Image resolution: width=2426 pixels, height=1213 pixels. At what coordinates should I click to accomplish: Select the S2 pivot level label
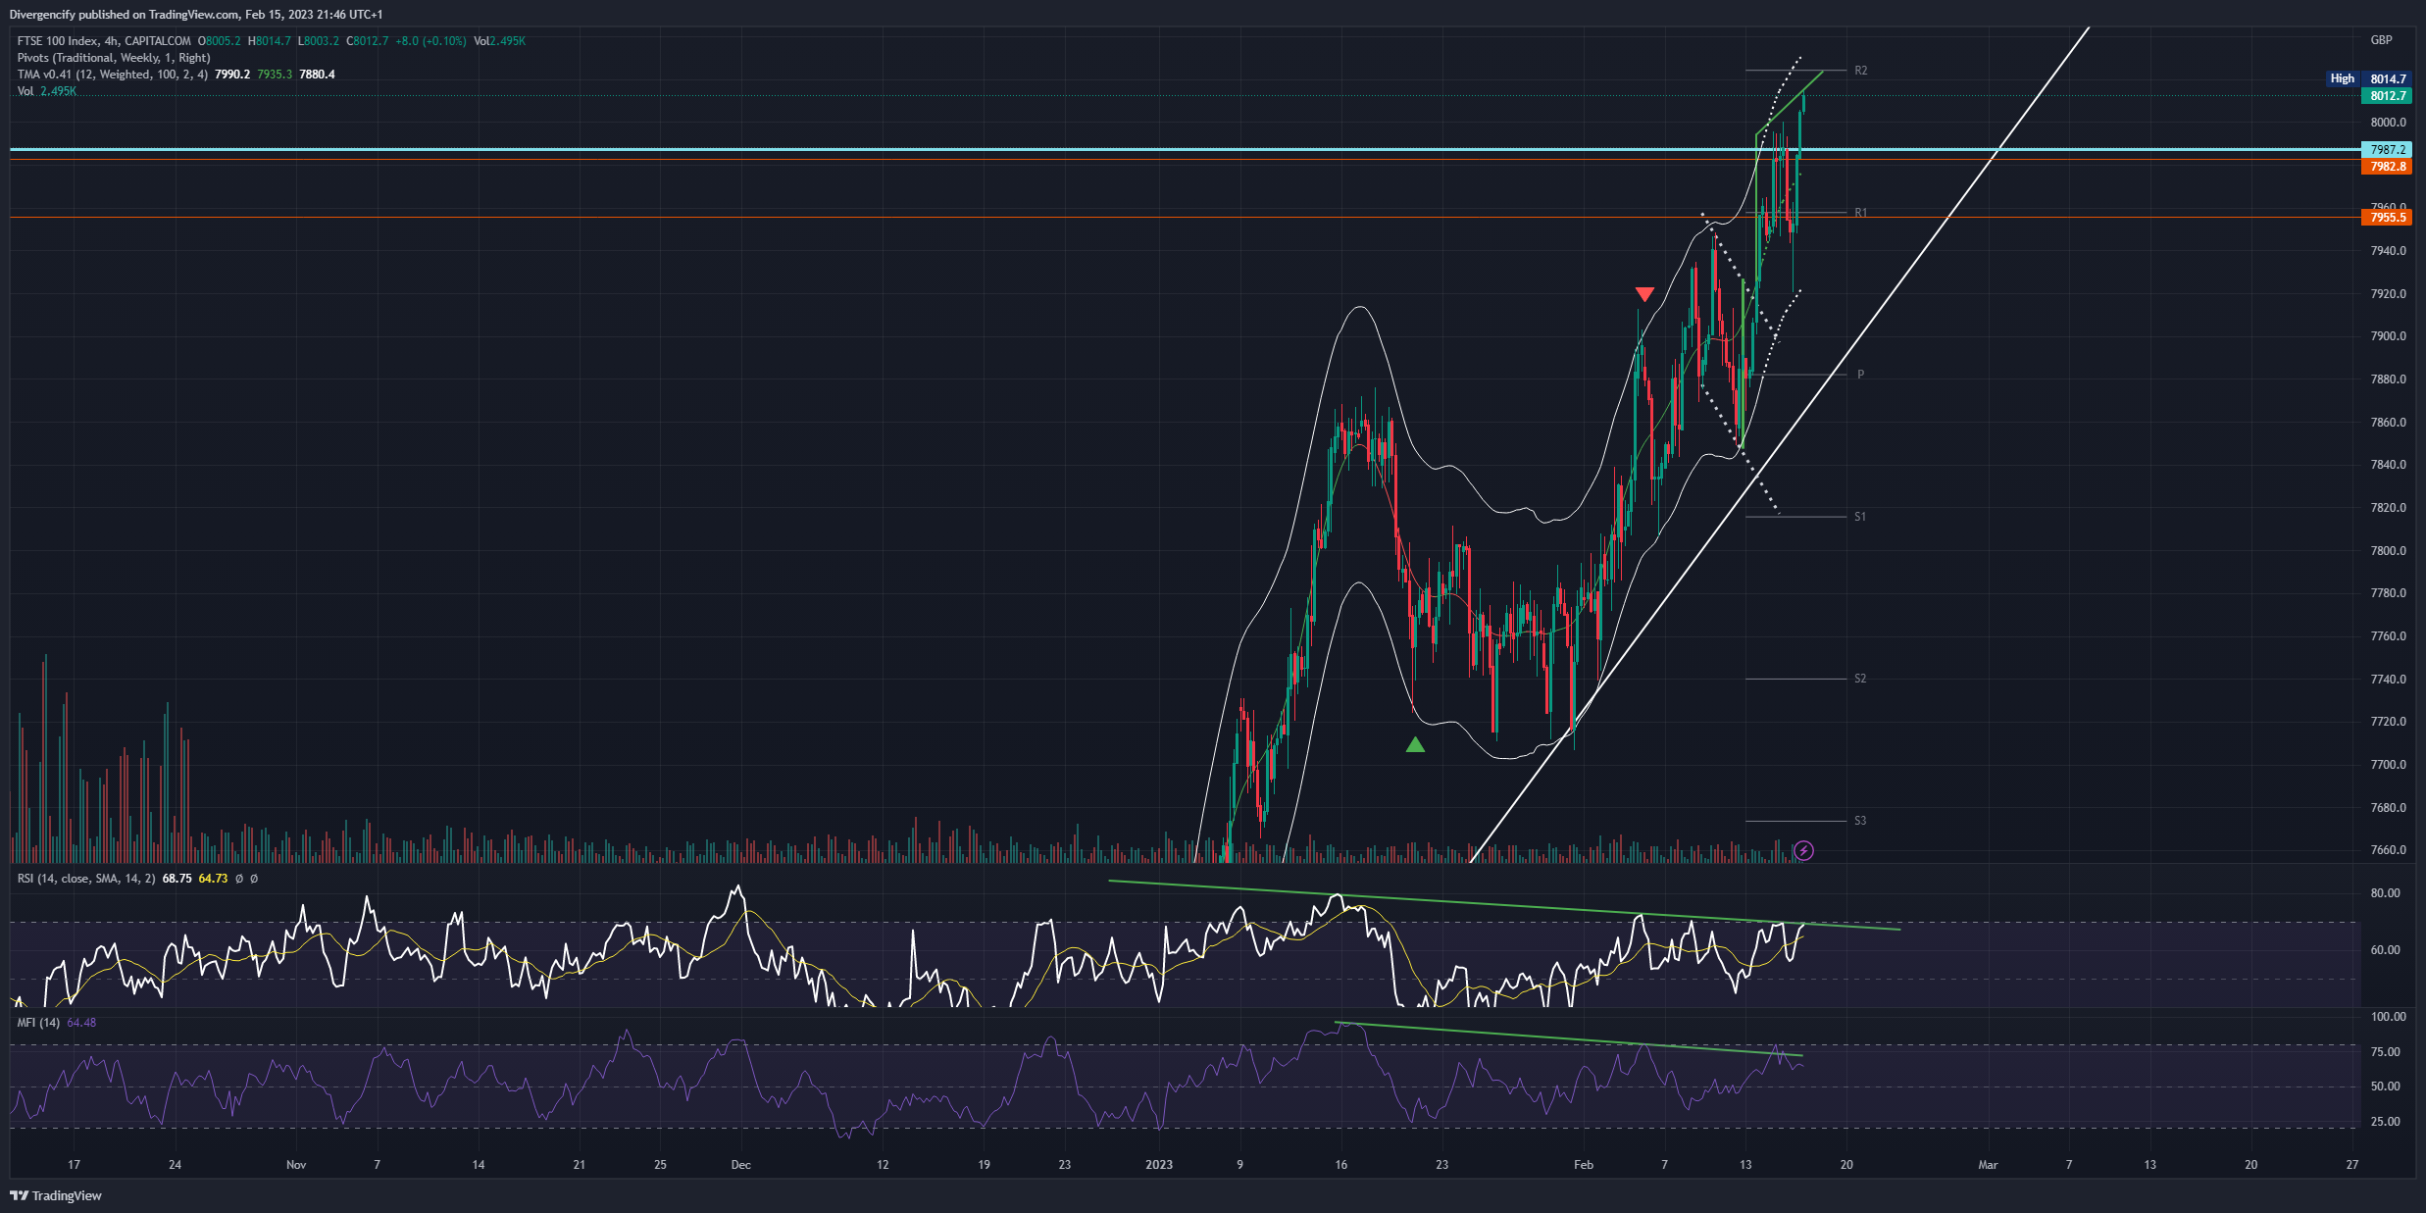(1859, 679)
